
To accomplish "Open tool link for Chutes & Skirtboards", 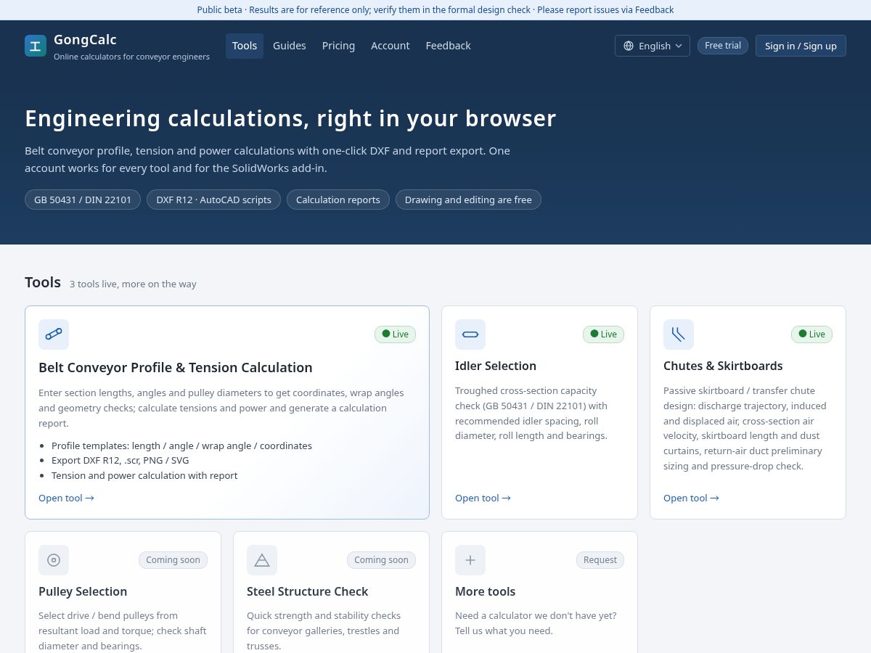I will pyautogui.click(x=691, y=498).
